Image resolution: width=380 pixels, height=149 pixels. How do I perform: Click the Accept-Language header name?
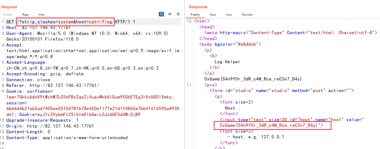[x=26, y=63]
